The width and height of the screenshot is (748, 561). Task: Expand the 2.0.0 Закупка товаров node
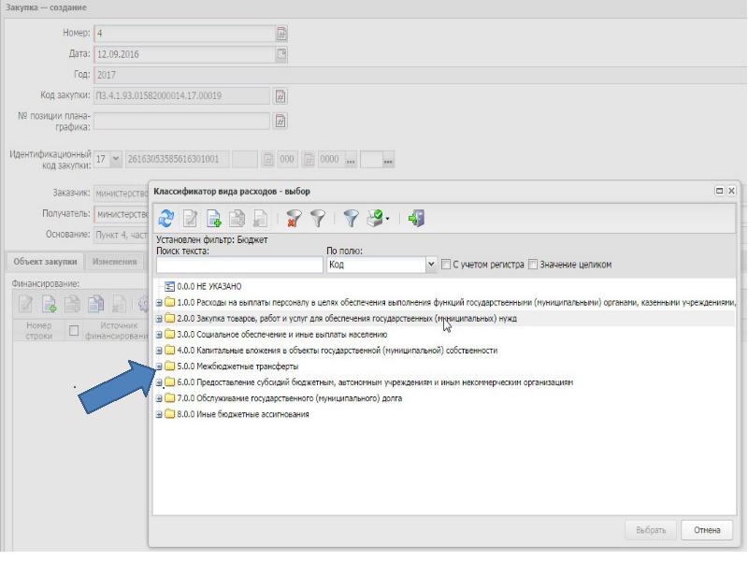[x=159, y=318]
